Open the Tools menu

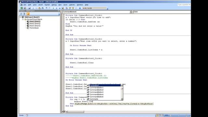pos(65,5)
